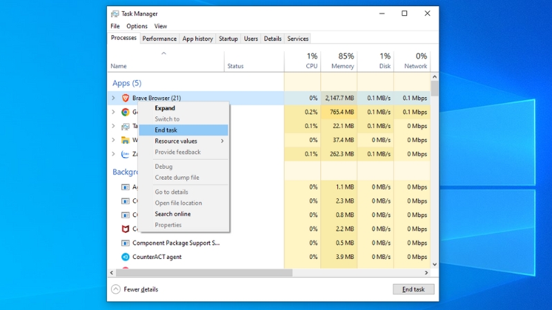Click the Zoom app icon in the list
Viewport: 552px width, 310px height.
click(x=126, y=154)
